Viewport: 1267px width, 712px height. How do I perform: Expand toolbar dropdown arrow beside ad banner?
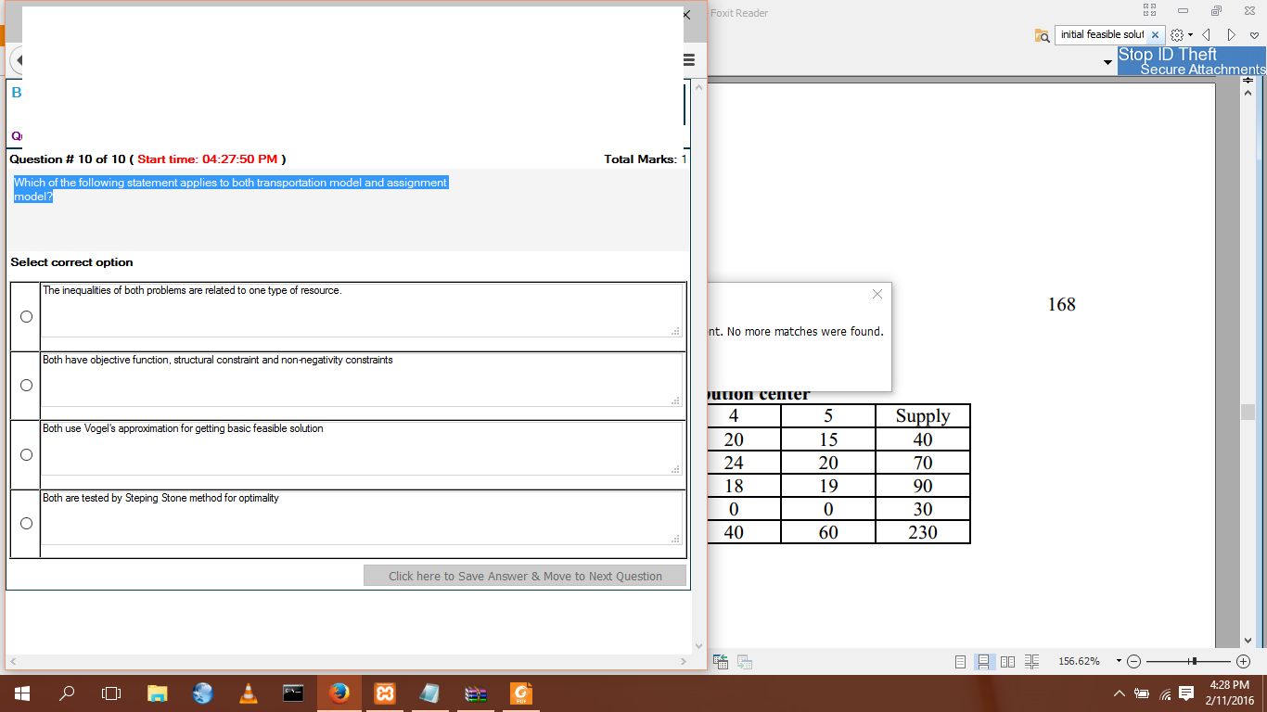(x=1107, y=63)
